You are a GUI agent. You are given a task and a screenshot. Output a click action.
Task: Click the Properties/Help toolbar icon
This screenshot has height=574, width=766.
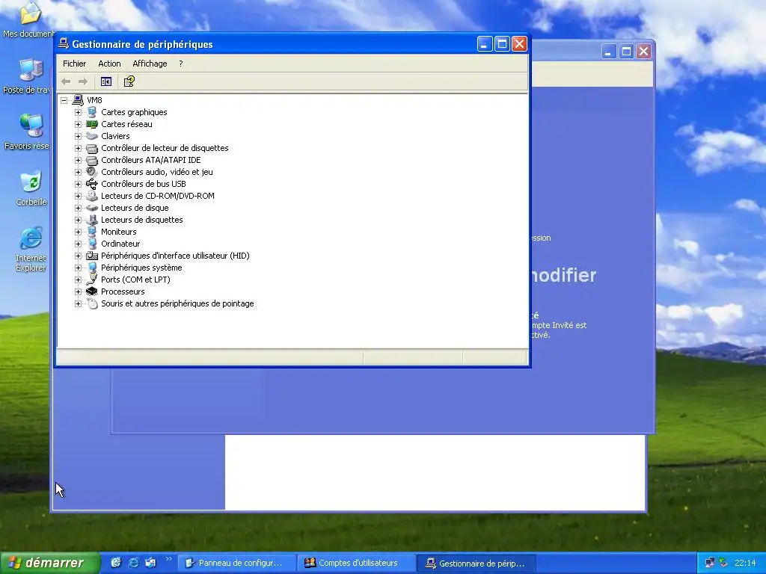point(129,81)
